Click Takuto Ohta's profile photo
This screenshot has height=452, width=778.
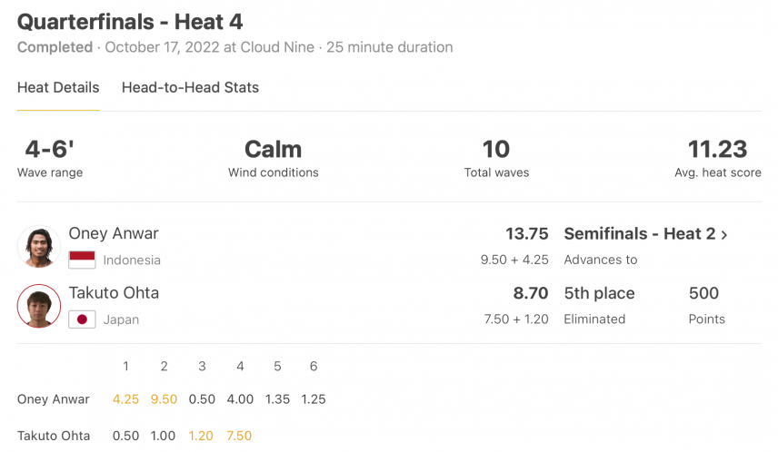pyautogui.click(x=39, y=306)
